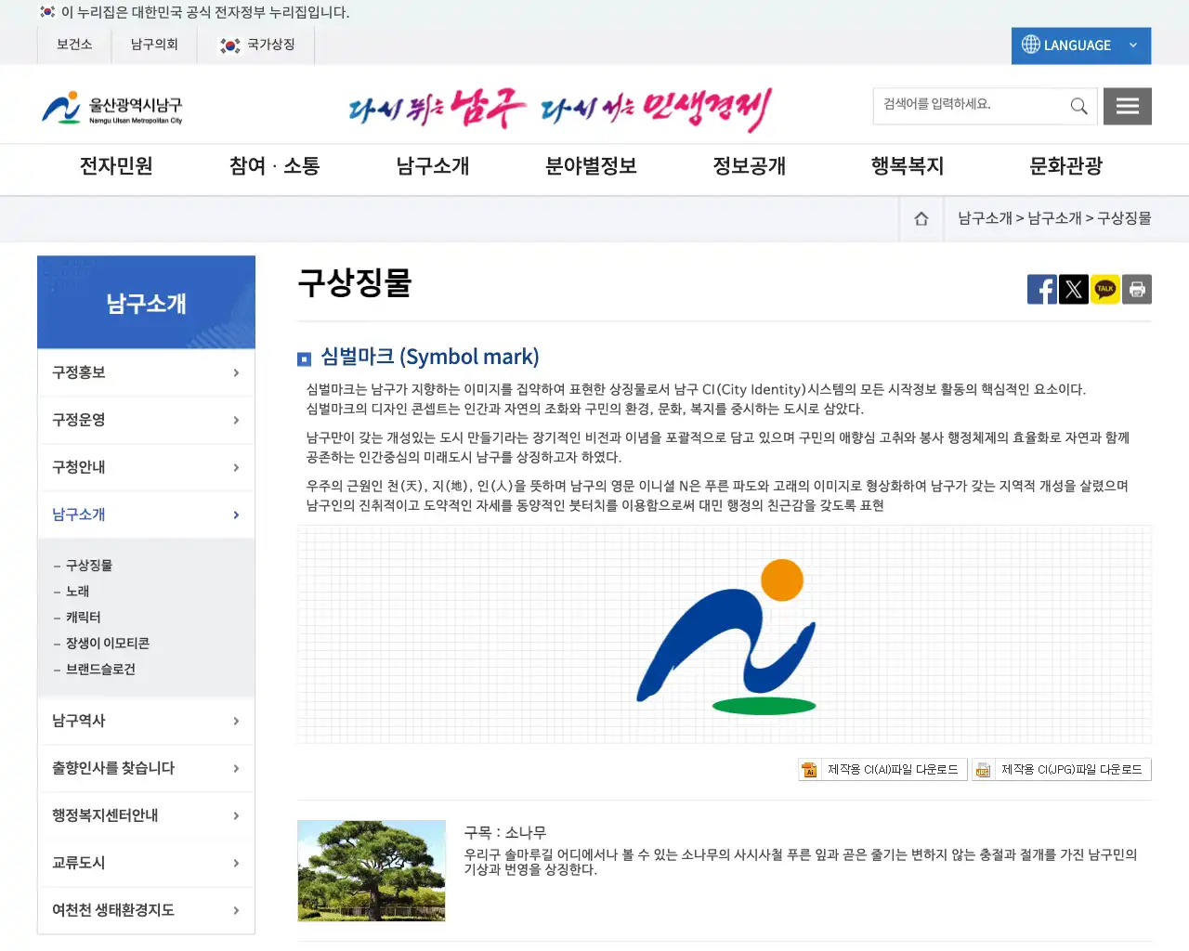This screenshot has height=951, width=1189.
Task: Expand 구청안내 sidebar menu
Action: (146, 467)
